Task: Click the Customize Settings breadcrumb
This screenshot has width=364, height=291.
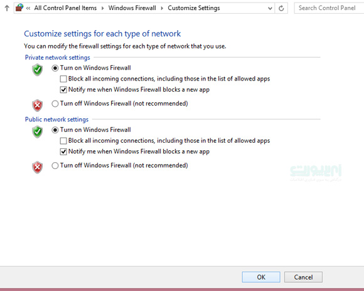Action: pyautogui.click(x=194, y=8)
